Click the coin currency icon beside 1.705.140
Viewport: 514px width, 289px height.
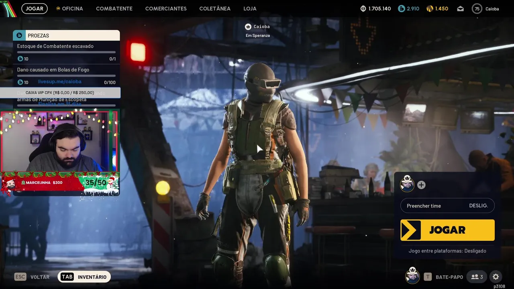tap(363, 8)
